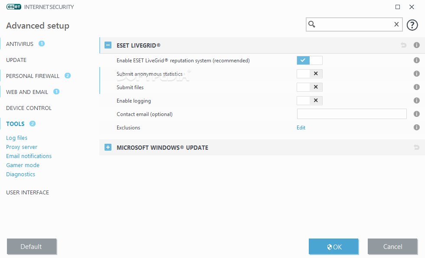Maximize the Advanced setup window
This screenshot has width=425, height=258.
tap(398, 7)
